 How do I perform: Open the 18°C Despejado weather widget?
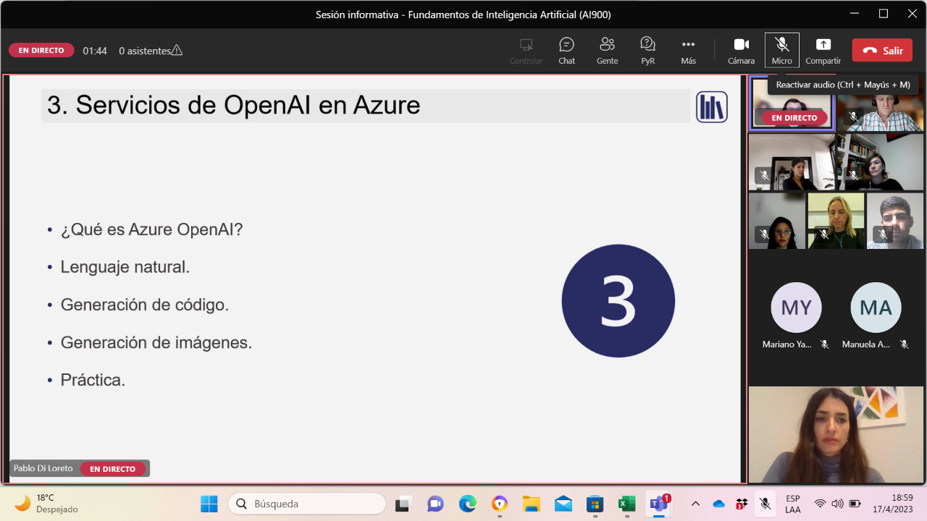point(46,504)
